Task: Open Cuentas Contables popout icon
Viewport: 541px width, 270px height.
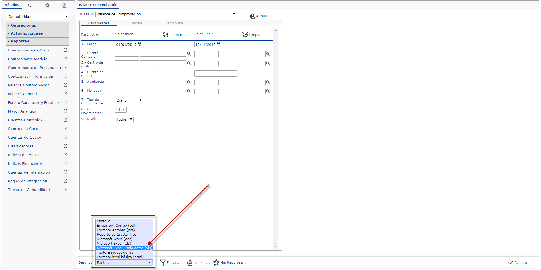Action: 65,120
